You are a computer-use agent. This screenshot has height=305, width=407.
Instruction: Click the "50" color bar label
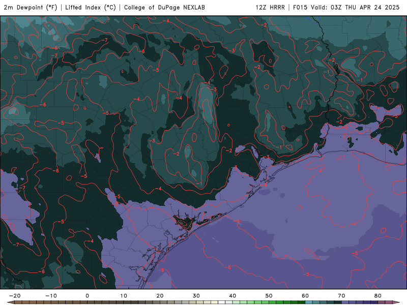pos(269,296)
